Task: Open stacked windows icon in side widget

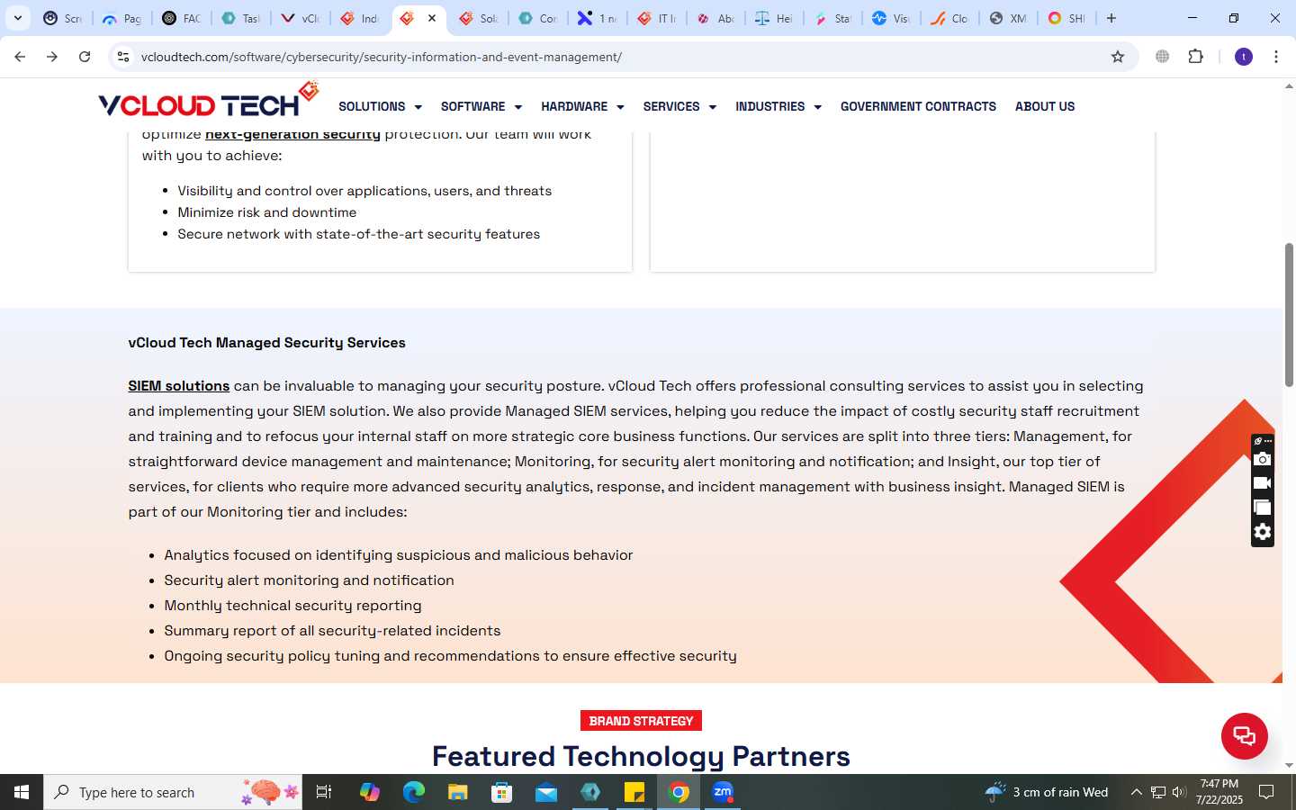Action: pyautogui.click(x=1263, y=508)
